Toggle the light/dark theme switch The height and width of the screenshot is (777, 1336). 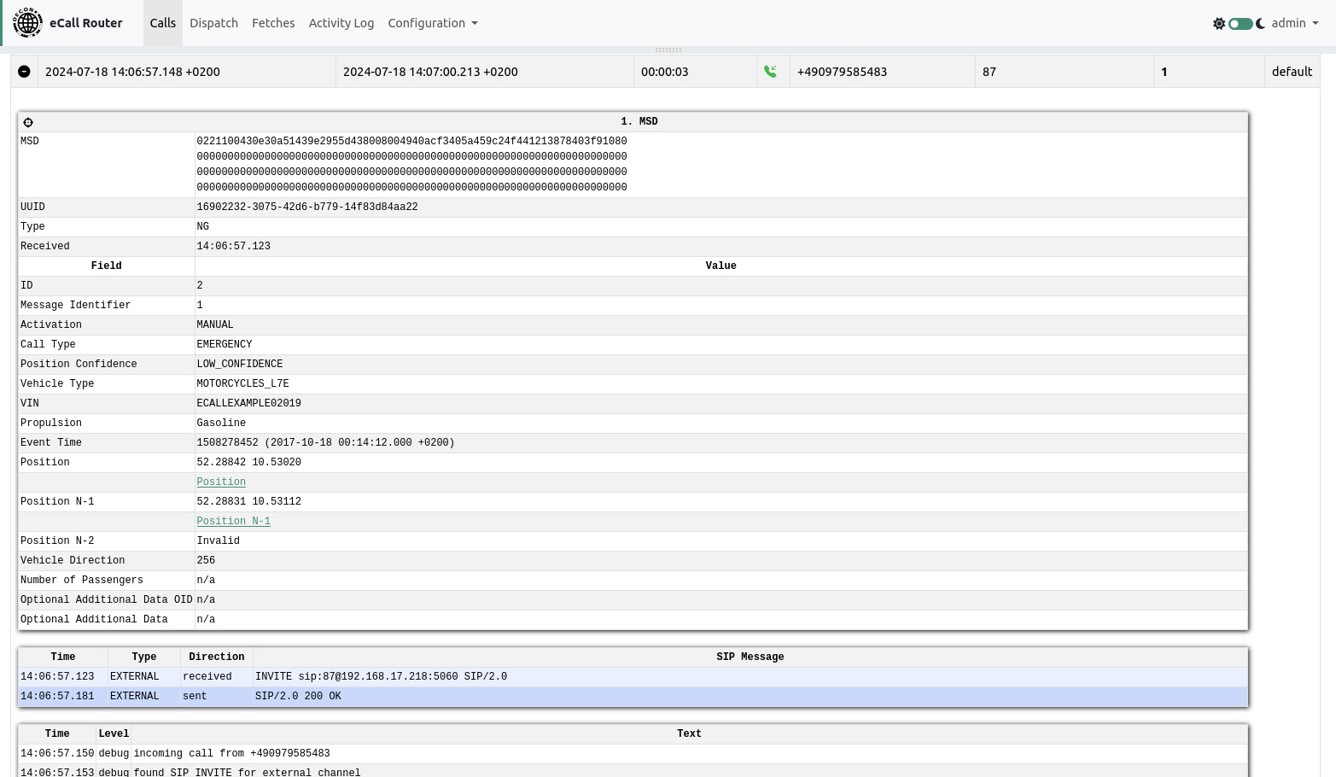(1240, 24)
